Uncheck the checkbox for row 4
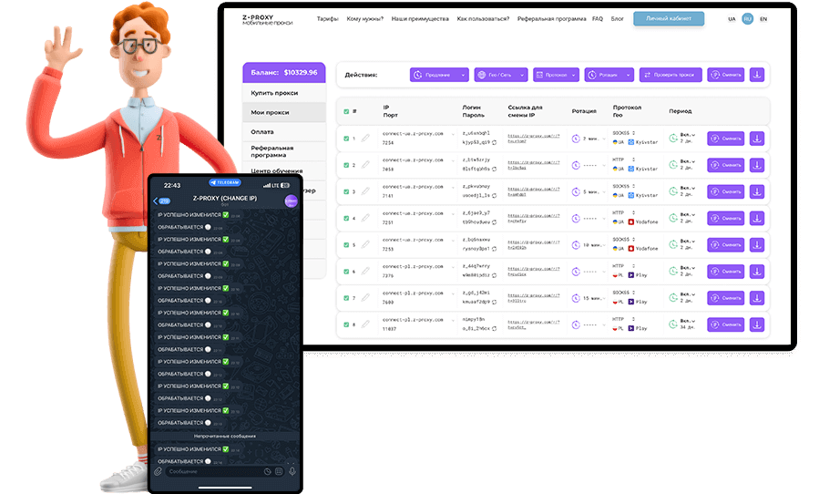The height and width of the screenshot is (494, 819). (346, 218)
